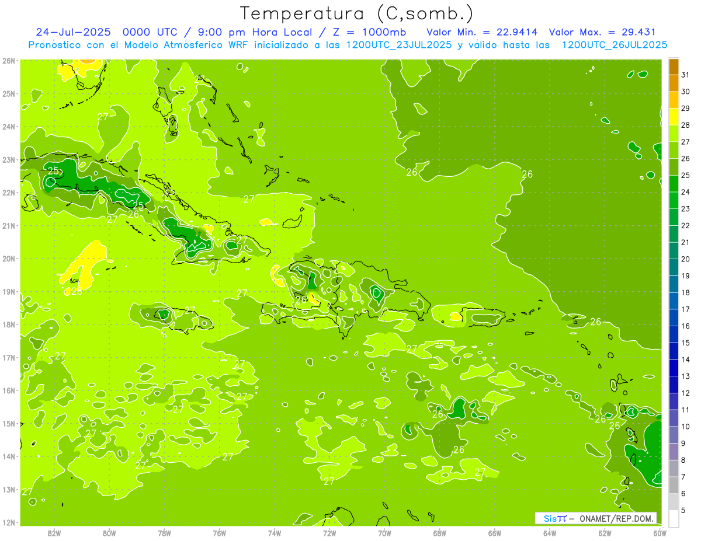The height and width of the screenshot is (541, 701).
Task: Click the '82W' longitude axis label
Action: tap(54, 533)
